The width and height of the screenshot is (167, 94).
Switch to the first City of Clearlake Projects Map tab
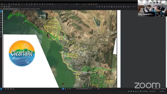pos(10,9)
